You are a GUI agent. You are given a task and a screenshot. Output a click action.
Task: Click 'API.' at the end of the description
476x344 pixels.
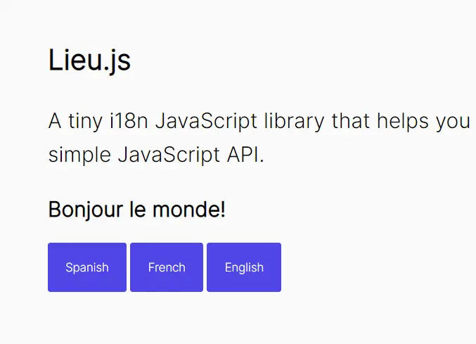(245, 155)
